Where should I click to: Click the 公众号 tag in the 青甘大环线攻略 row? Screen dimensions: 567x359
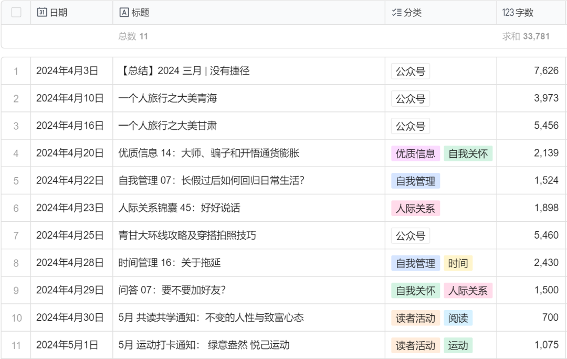click(x=411, y=235)
